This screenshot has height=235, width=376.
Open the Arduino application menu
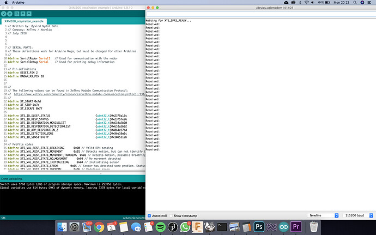click(x=18, y=2)
